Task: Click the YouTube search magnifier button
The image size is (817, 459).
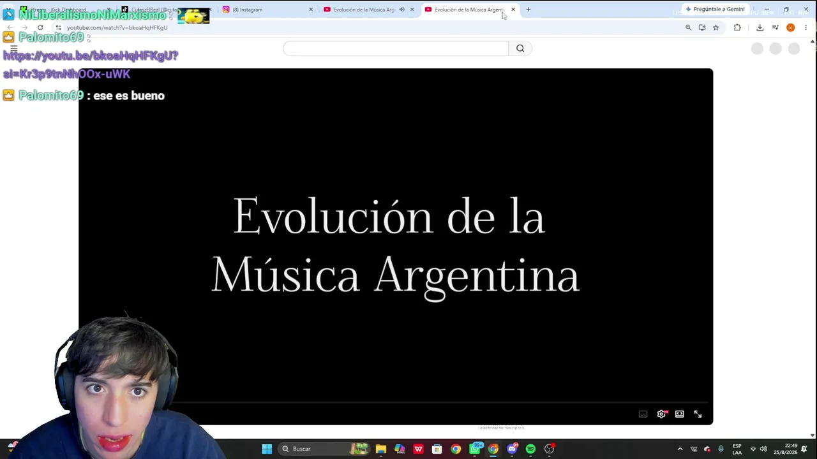Action: [520, 48]
